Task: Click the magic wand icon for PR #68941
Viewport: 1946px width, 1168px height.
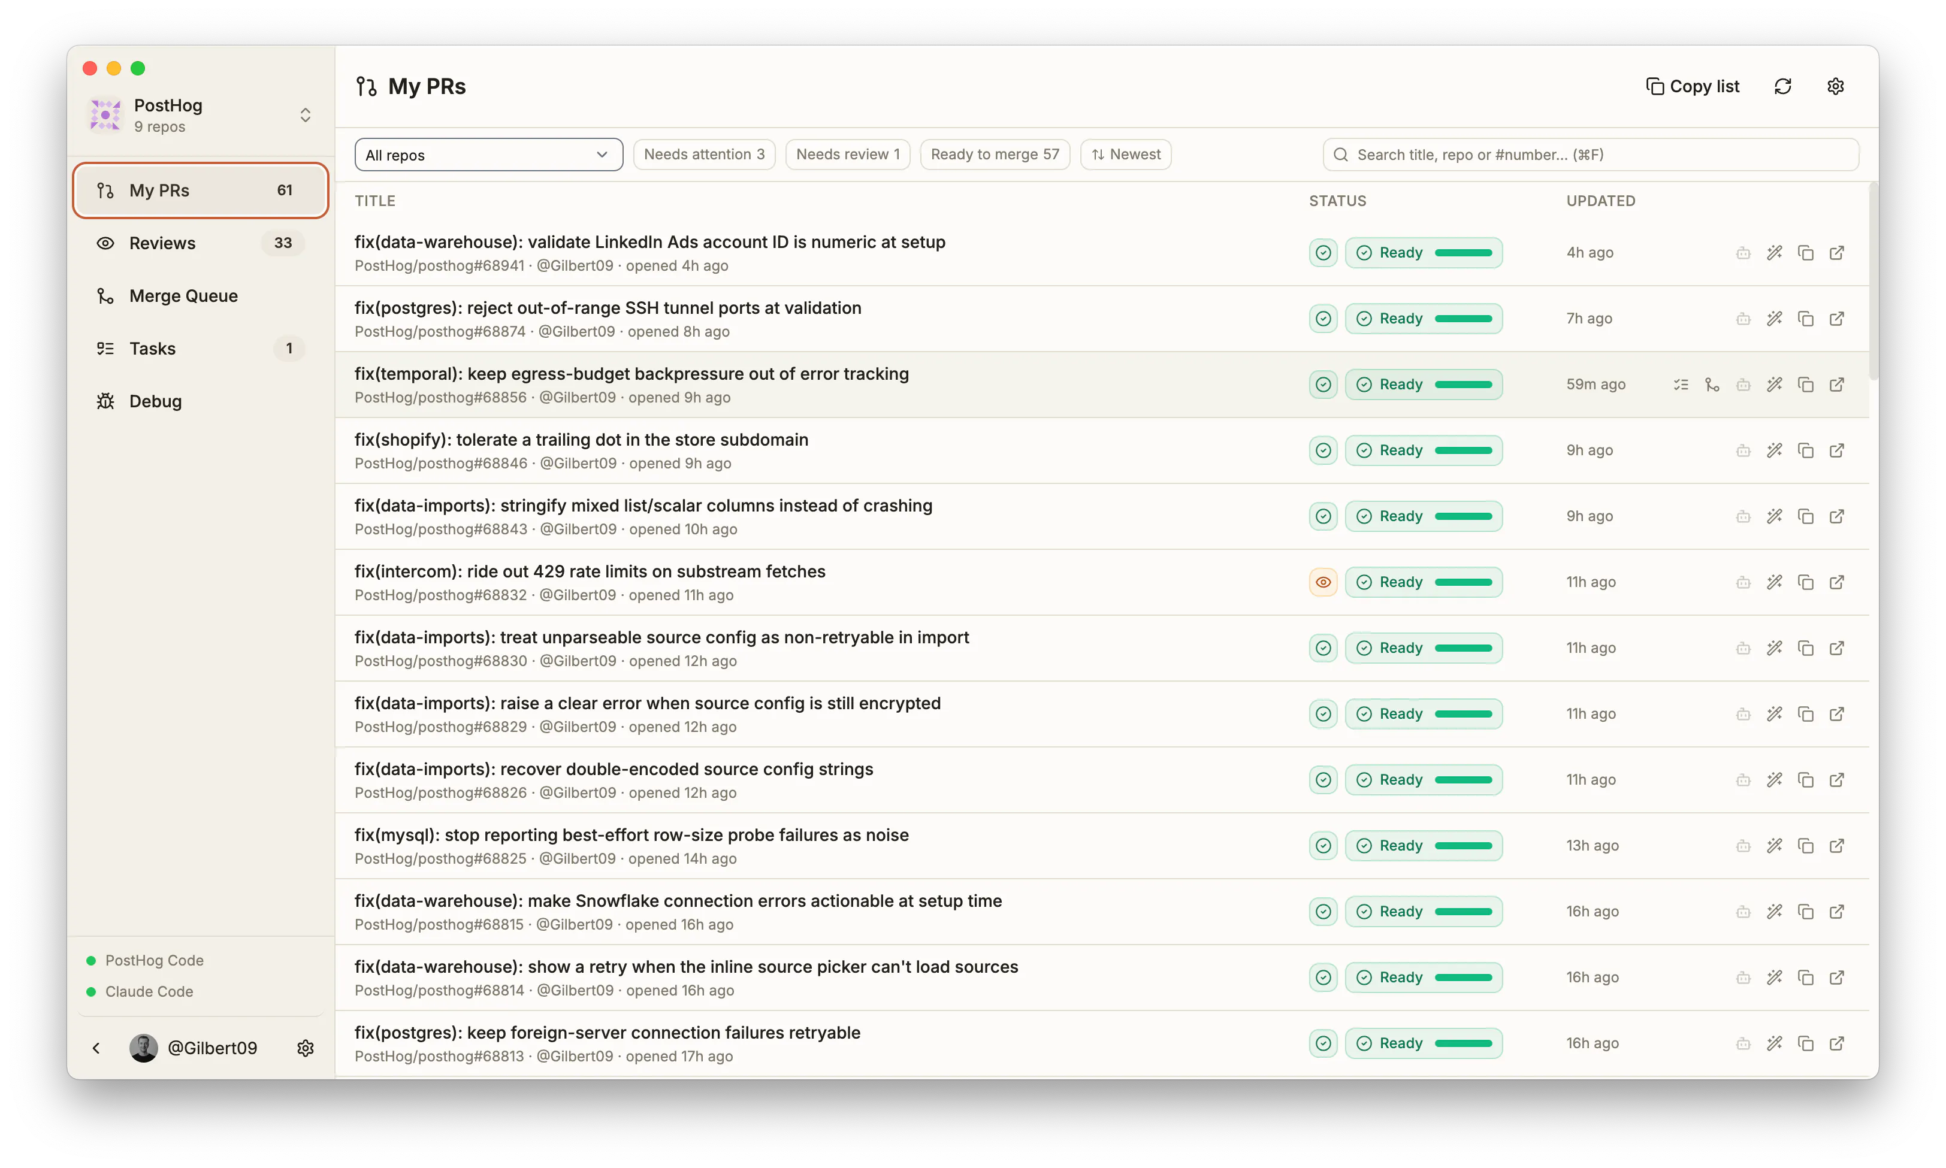Action: click(1775, 253)
